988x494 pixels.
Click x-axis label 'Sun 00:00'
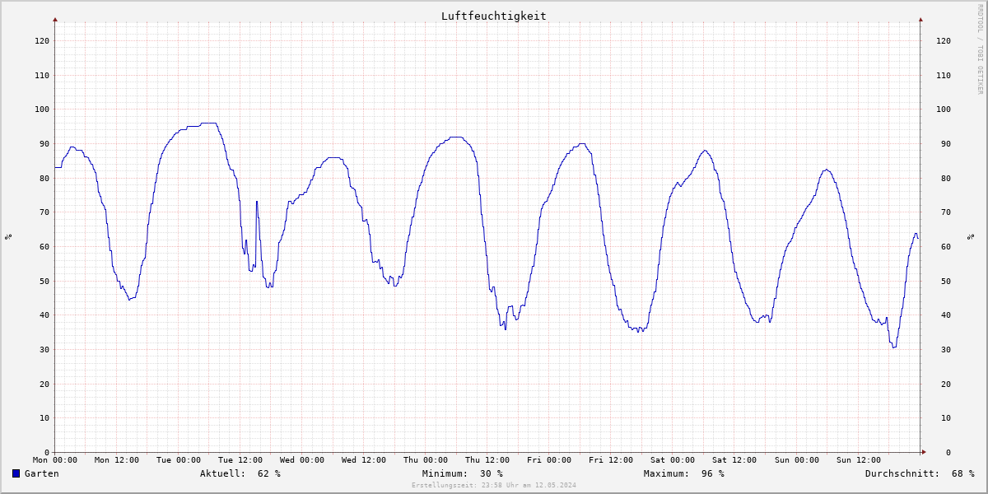(796, 460)
